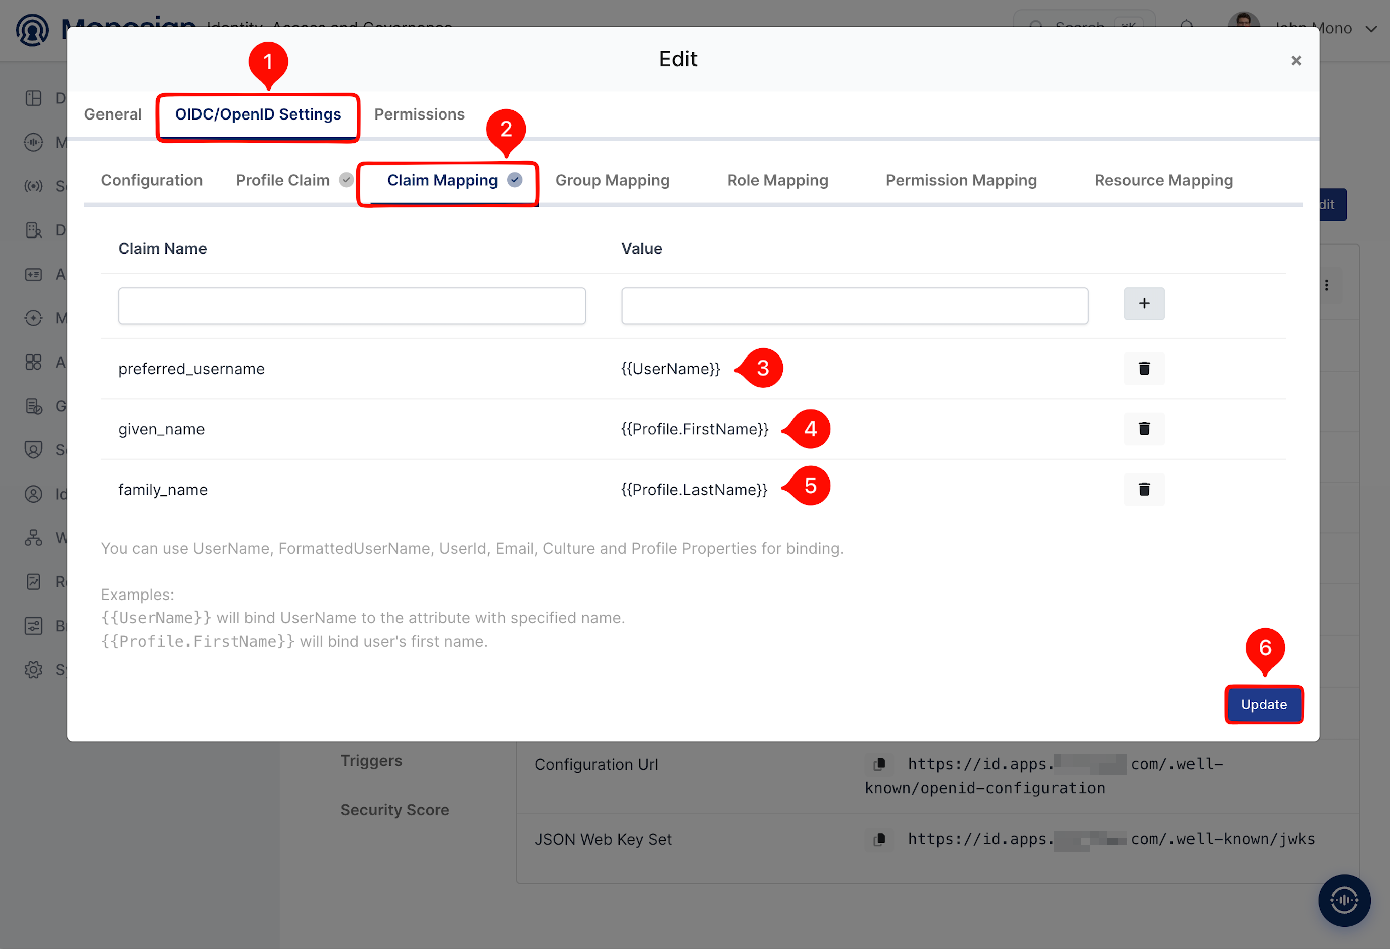Open the applications grid sidebar icon
Screen dimensions: 1390x949
click(x=34, y=362)
